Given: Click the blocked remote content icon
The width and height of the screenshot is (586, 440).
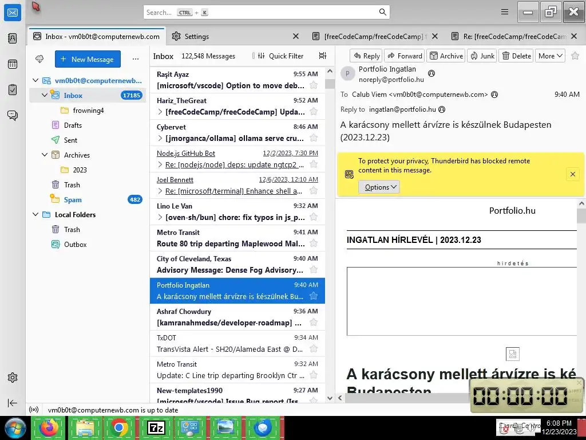Looking at the screenshot, I should (x=349, y=174).
